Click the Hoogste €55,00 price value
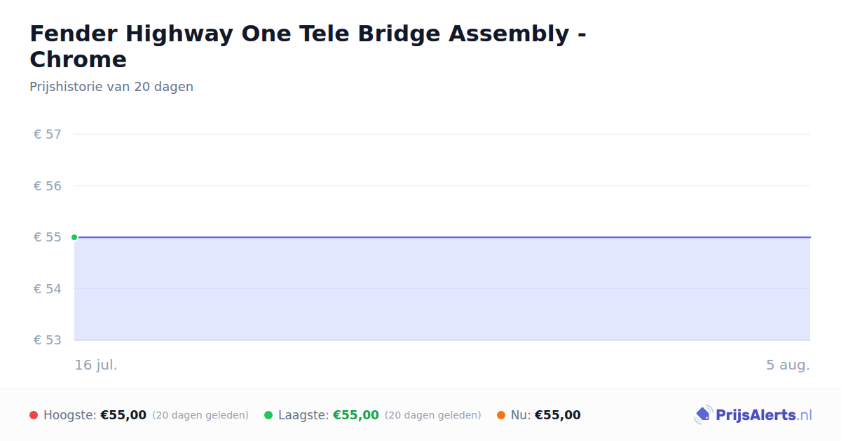 [x=123, y=415]
